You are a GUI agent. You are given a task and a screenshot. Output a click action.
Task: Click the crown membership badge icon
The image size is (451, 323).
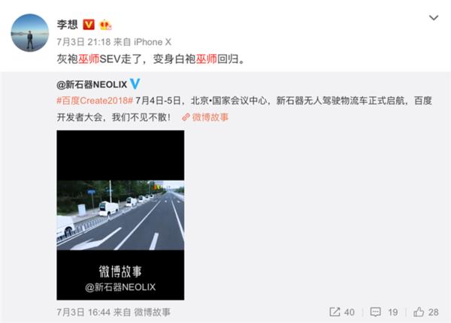105,25
